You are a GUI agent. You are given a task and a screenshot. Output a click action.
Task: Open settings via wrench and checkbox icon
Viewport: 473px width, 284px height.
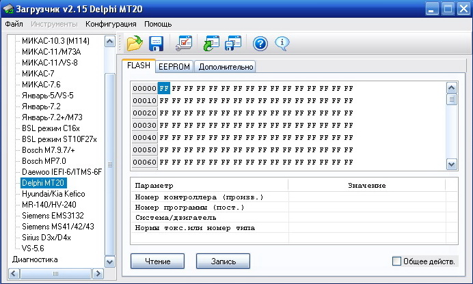(x=184, y=44)
